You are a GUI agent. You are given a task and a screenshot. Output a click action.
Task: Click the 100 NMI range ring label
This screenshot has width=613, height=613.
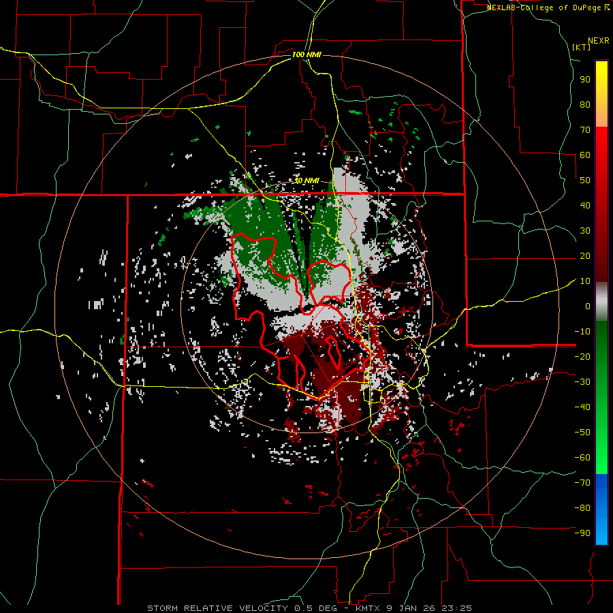[x=306, y=54]
